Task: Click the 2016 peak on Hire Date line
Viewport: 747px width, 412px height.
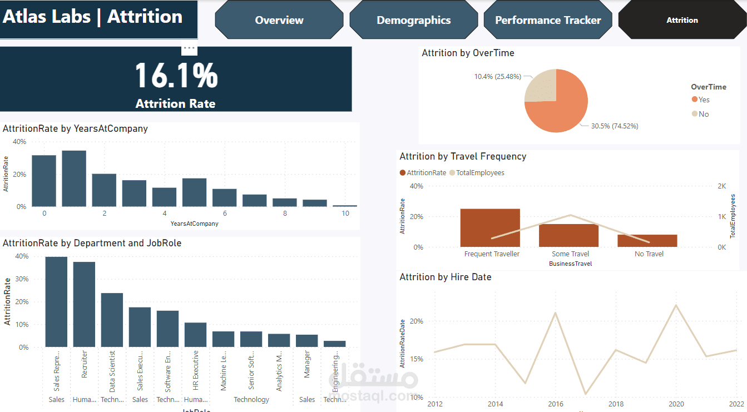Action: point(555,312)
